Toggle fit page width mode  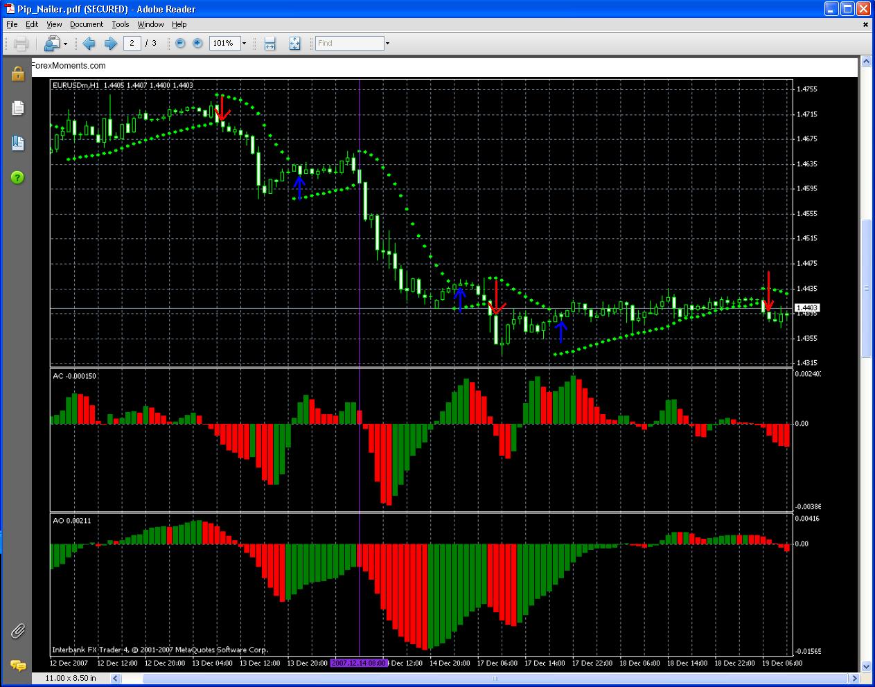point(270,44)
